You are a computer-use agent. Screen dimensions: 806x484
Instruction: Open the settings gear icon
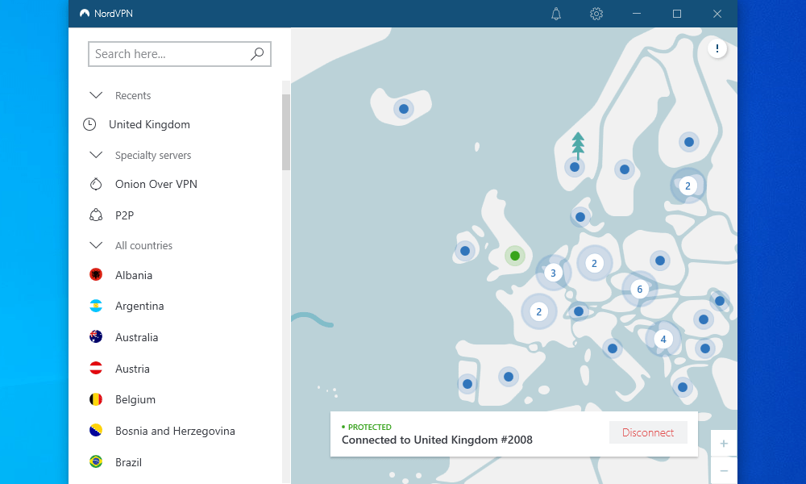(x=596, y=14)
